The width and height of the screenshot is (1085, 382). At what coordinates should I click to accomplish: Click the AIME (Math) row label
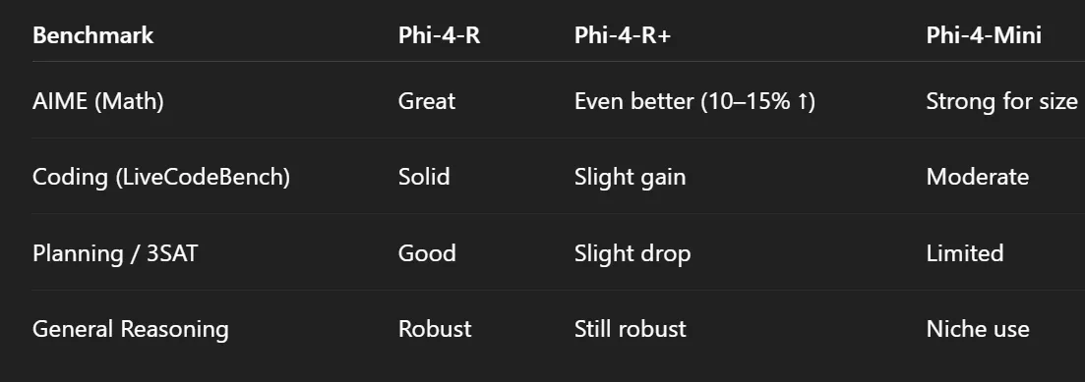[98, 101]
